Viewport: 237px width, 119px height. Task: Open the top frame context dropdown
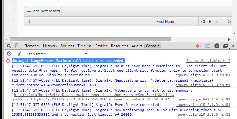[x=57, y=54]
